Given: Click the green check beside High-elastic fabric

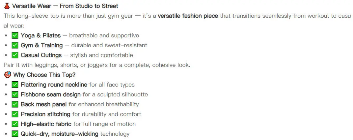Looking at the screenshot, I should point(15,124).
